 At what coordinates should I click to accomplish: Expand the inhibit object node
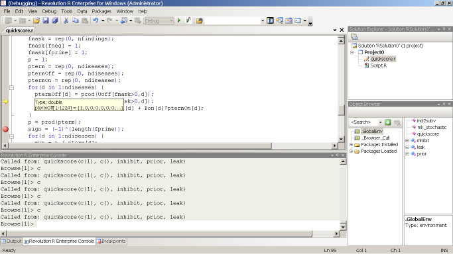[x=407, y=140]
